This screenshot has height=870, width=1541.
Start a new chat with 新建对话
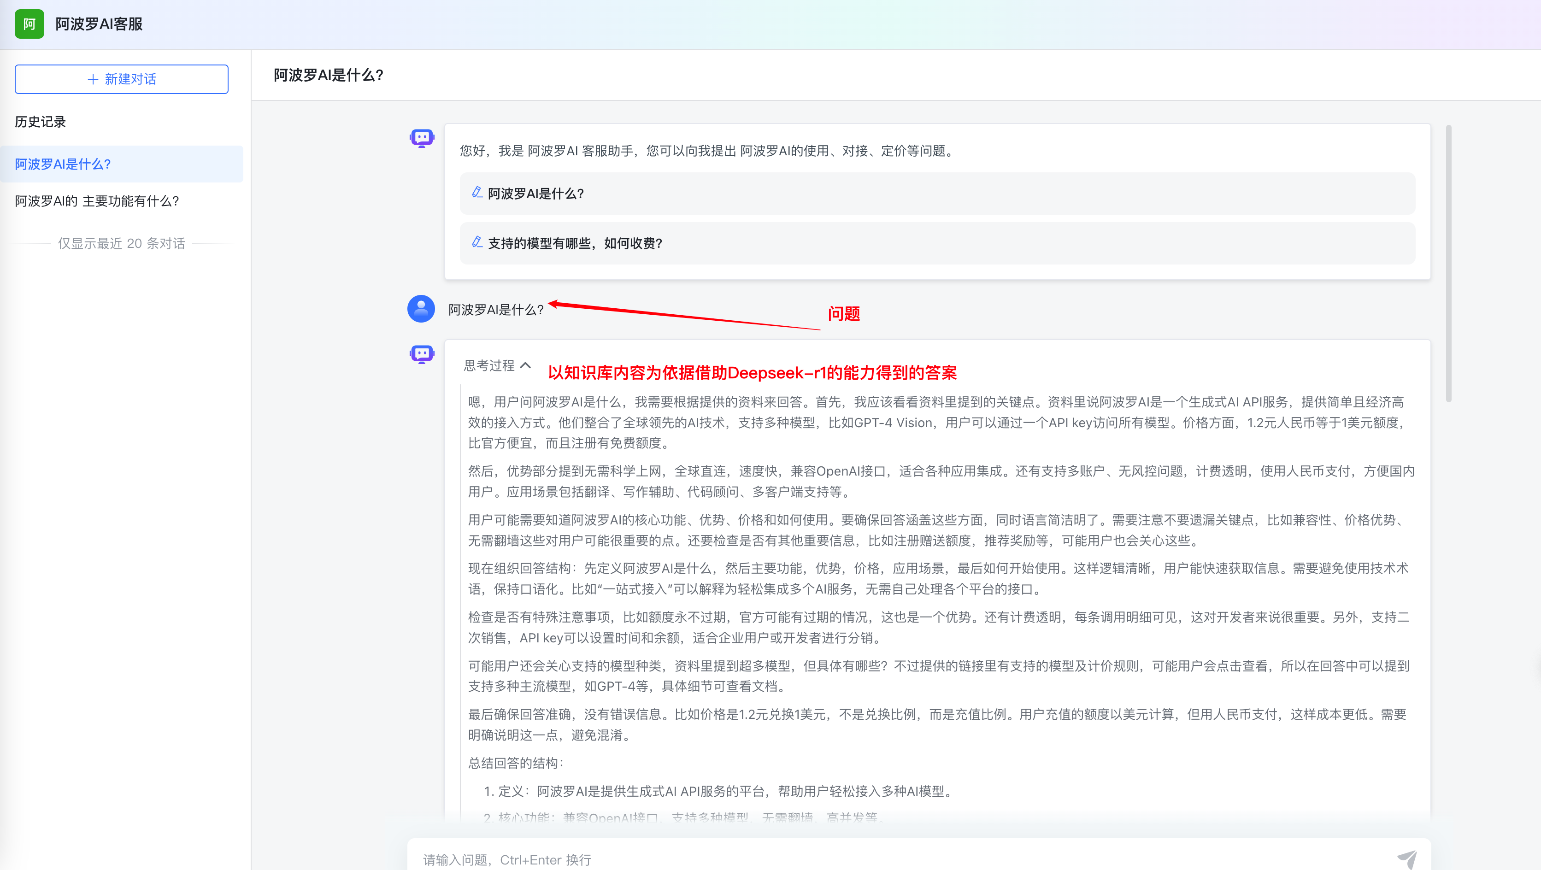point(122,79)
